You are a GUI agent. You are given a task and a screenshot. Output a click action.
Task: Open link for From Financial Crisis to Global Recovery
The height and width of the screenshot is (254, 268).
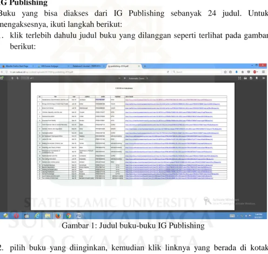coord(172,125)
